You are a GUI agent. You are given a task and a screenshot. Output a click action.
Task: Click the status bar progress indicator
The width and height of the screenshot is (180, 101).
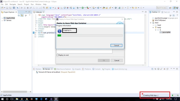tap(174, 95)
